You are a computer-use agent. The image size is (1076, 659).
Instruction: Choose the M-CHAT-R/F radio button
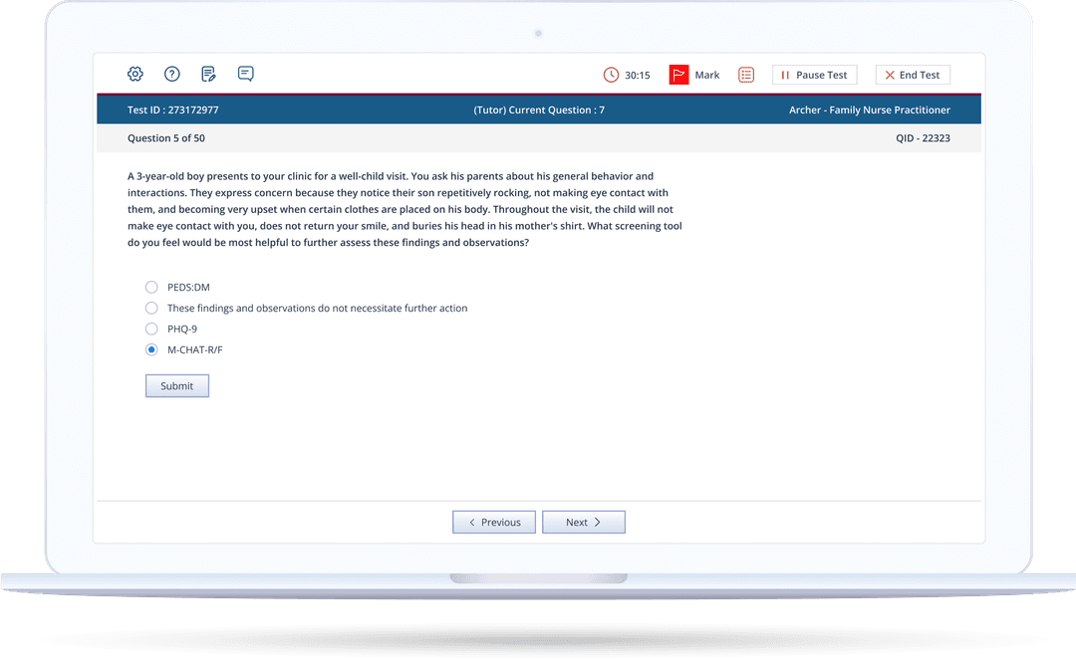[151, 349]
